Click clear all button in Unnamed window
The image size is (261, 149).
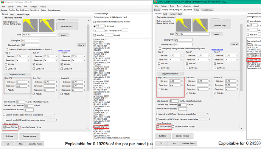coord(82,45)
